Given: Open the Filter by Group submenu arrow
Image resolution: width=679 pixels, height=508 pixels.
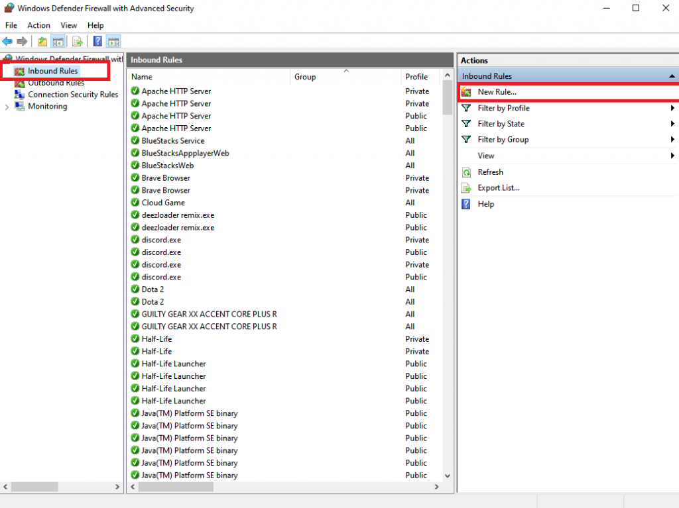Looking at the screenshot, I should [672, 139].
